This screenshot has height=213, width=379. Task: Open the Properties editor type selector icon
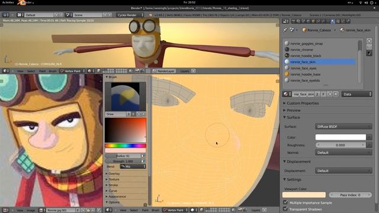[285, 21]
